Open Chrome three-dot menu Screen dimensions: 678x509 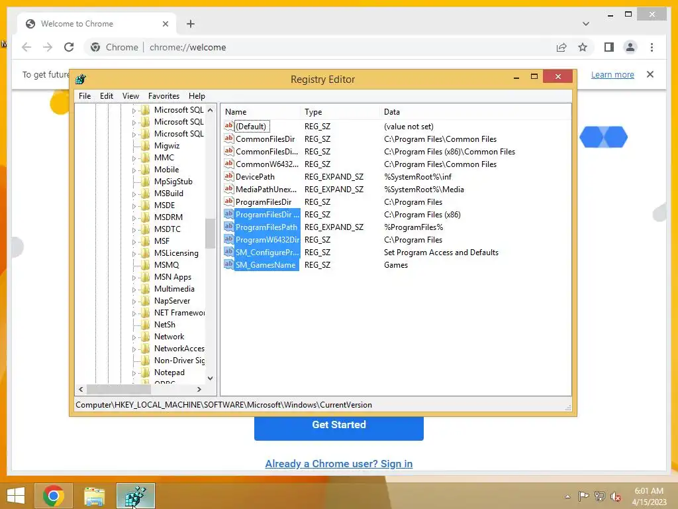[652, 47]
